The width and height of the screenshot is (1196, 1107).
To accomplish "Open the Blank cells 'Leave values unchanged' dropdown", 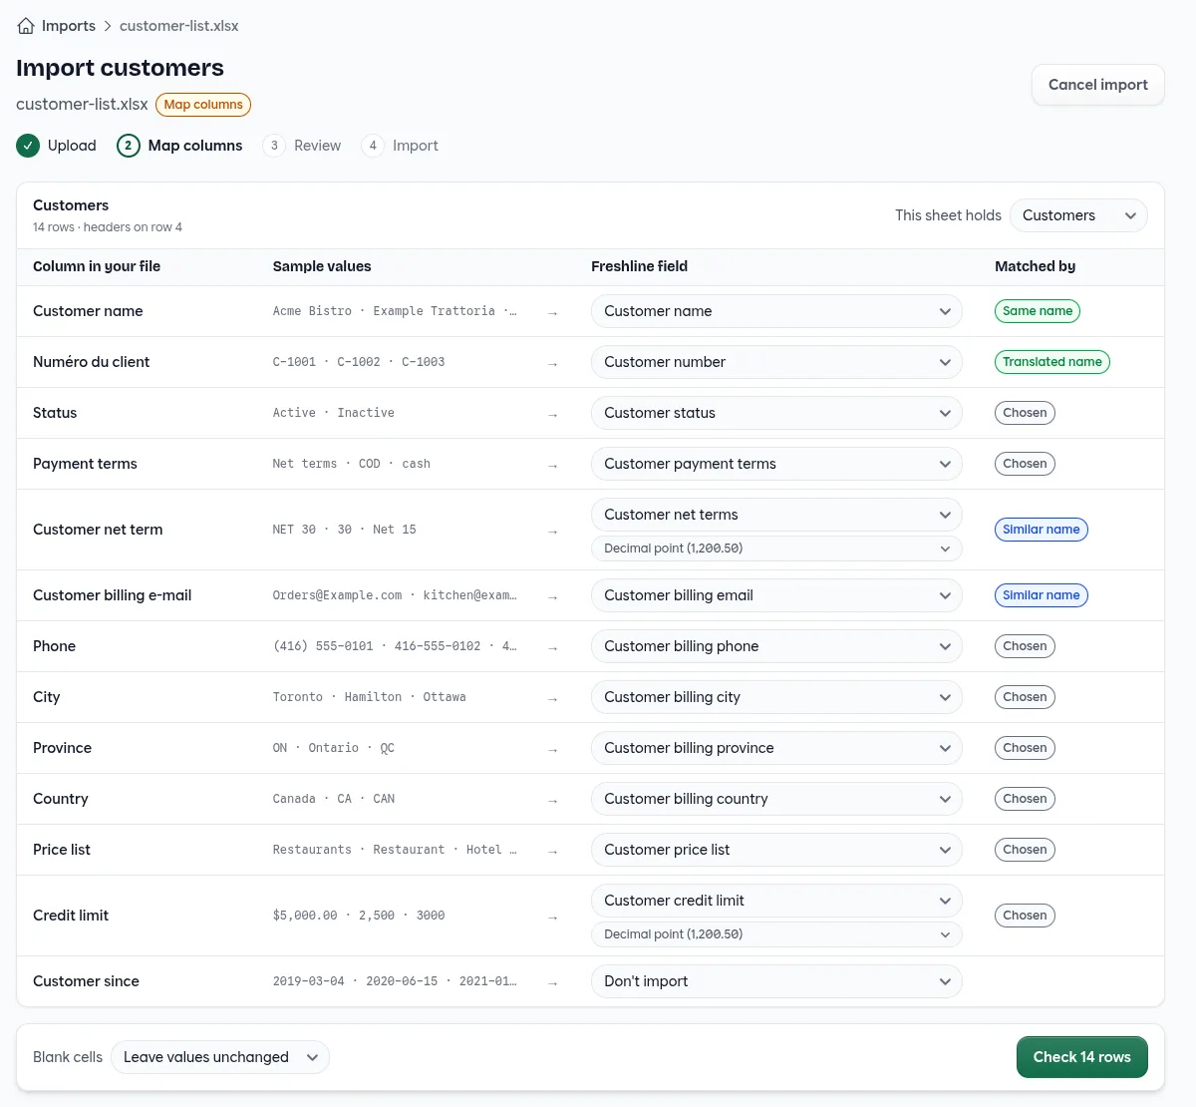I will tap(220, 1057).
